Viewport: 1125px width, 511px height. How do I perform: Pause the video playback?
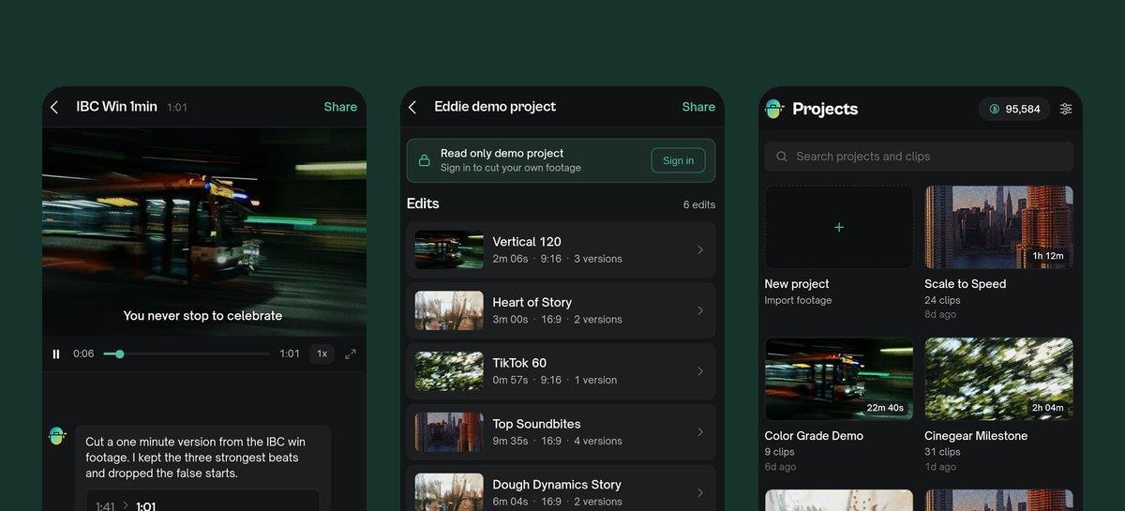click(x=56, y=353)
